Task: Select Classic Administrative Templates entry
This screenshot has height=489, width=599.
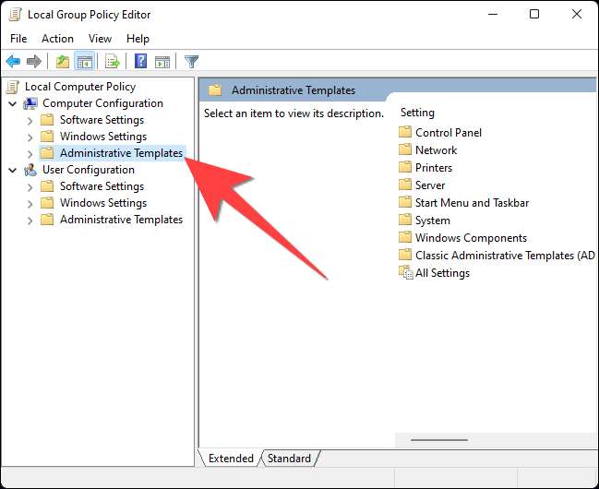Action: [497, 256]
